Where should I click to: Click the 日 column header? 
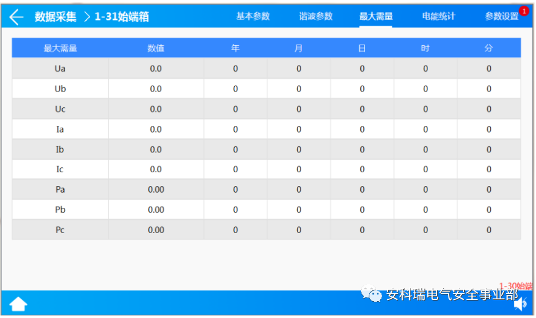pyautogui.click(x=362, y=48)
